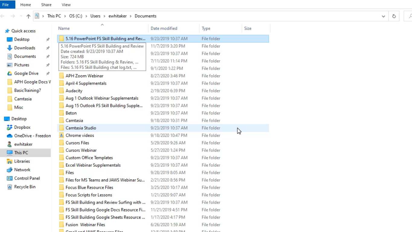Open the address bar history dropdown
Viewport: 412px width, 232px height.
coord(383,16)
